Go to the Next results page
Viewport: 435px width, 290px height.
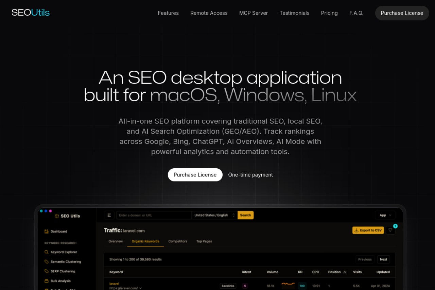[x=383, y=259]
